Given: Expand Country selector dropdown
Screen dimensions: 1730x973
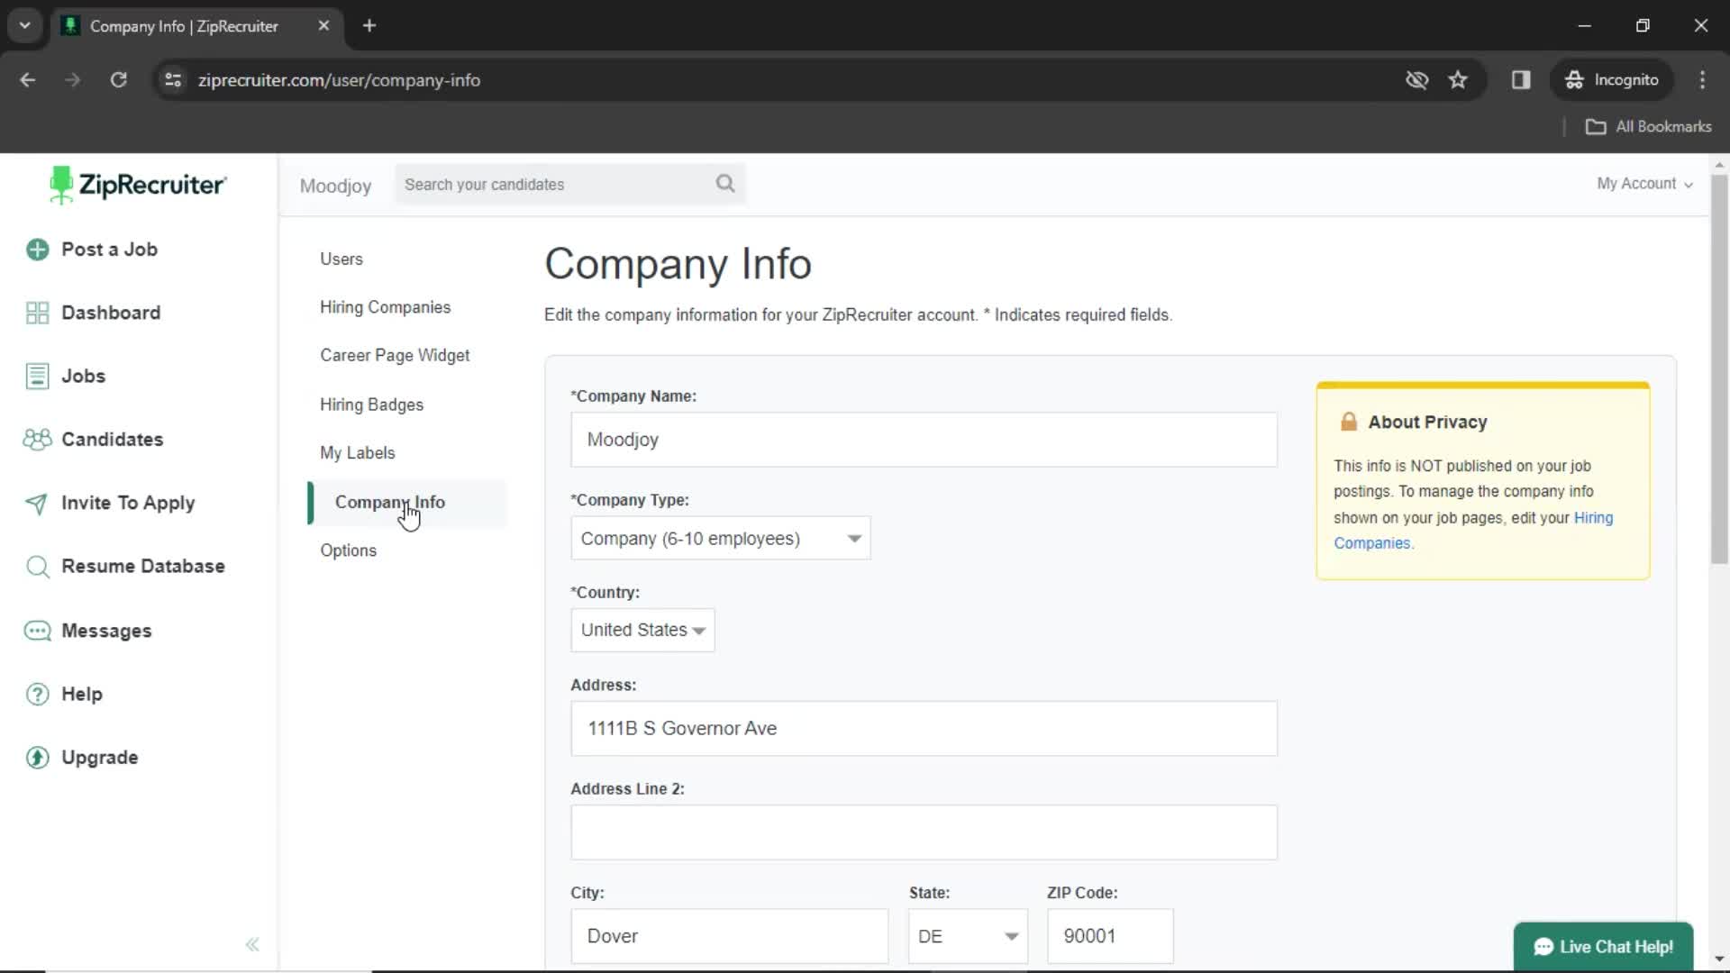Looking at the screenshot, I should pos(642,630).
